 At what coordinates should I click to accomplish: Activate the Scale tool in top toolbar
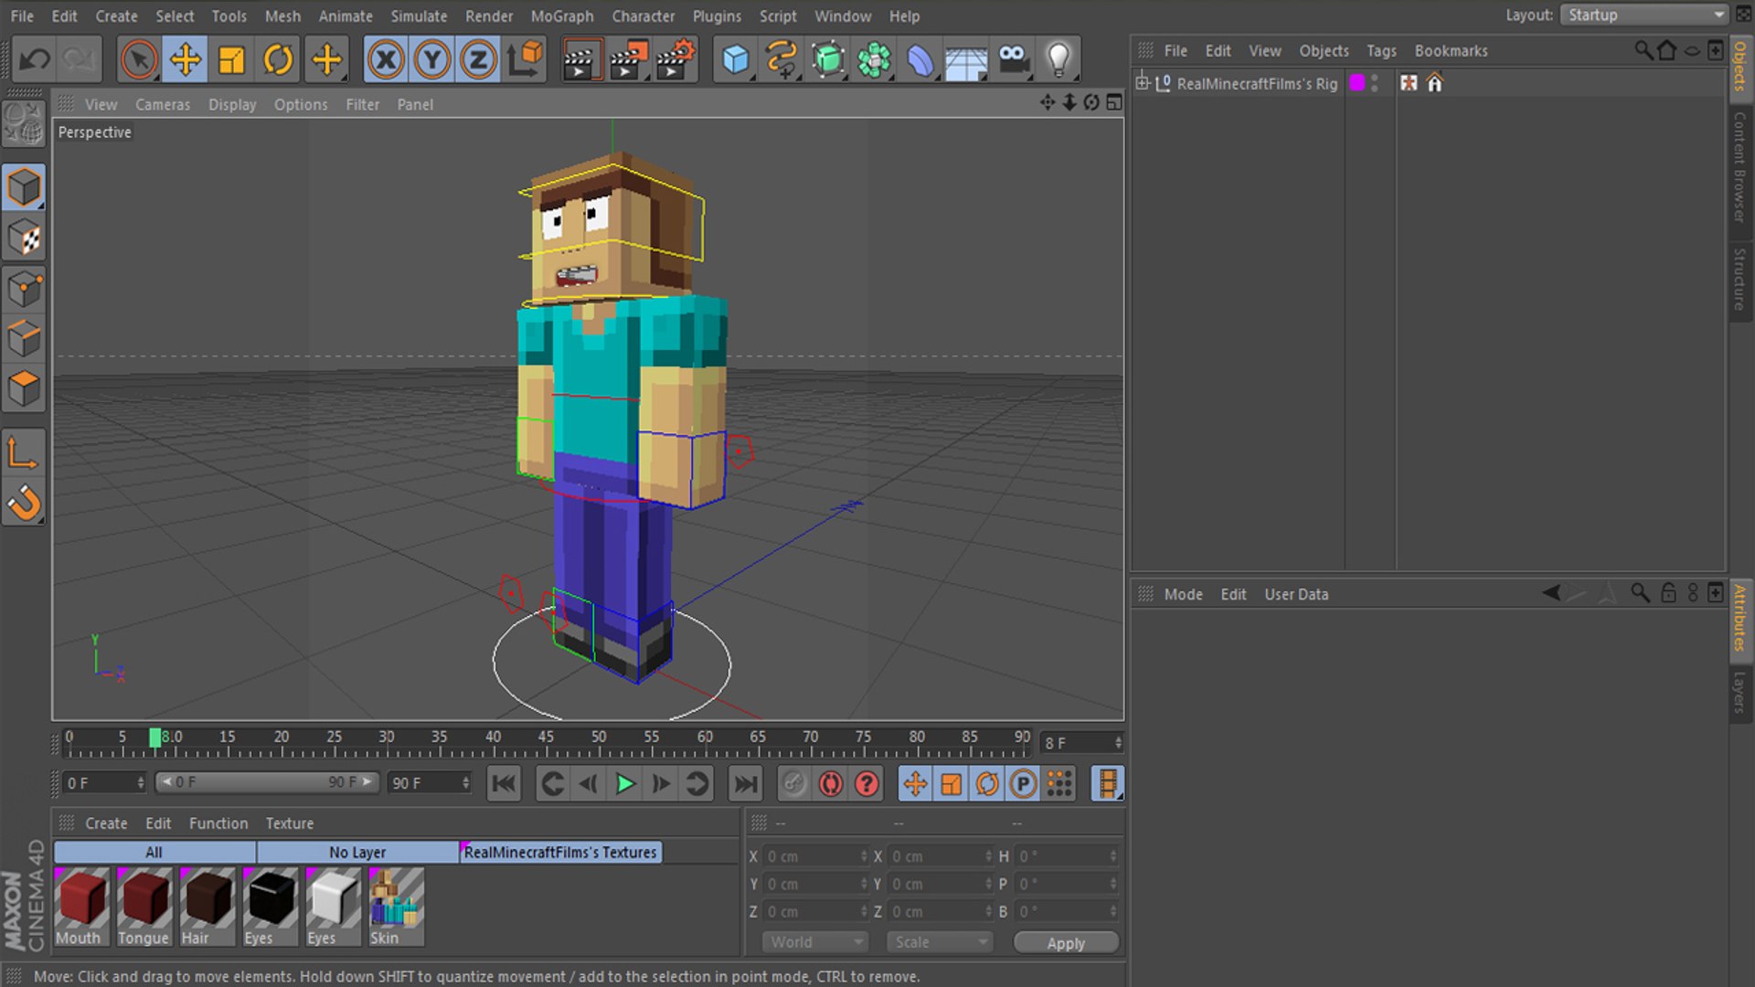tap(232, 60)
